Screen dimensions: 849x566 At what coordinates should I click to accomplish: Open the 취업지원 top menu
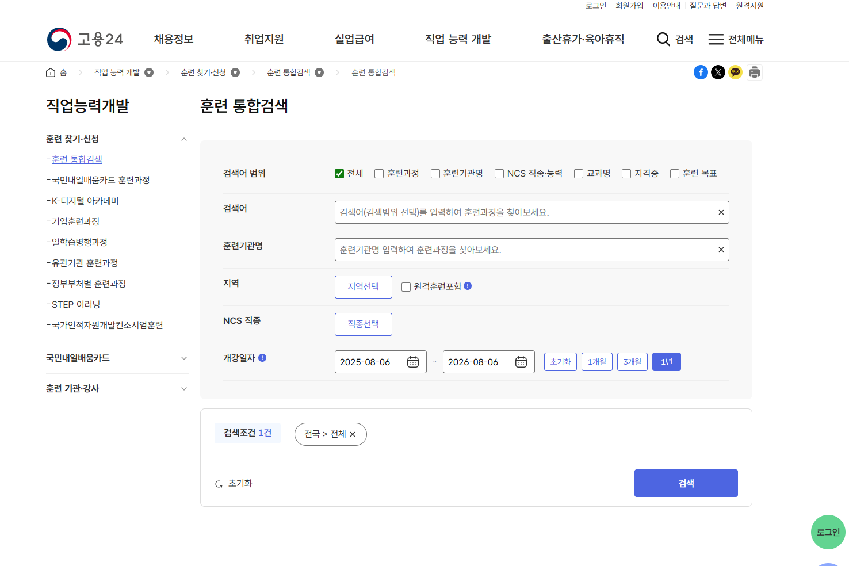(264, 39)
